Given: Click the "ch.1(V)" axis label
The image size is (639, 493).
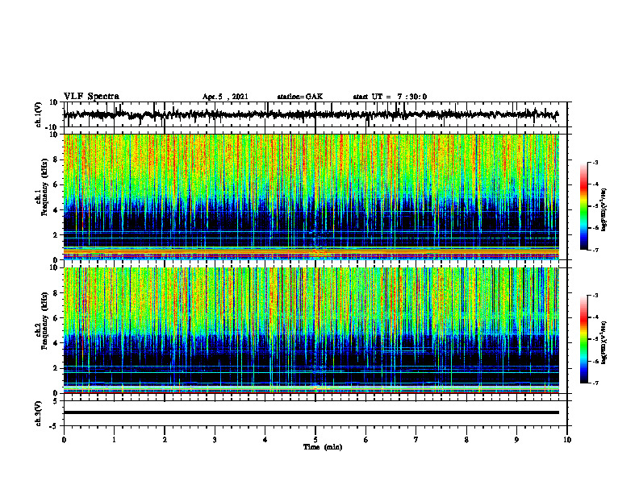Looking at the screenshot, I should point(39,114).
